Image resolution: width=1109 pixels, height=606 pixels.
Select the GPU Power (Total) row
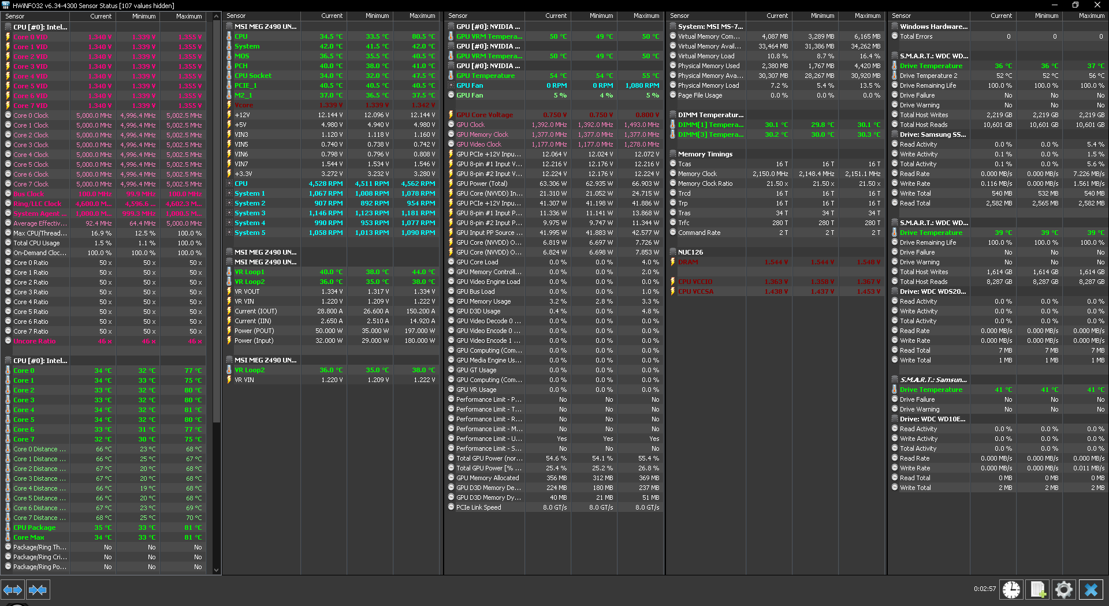(554, 184)
